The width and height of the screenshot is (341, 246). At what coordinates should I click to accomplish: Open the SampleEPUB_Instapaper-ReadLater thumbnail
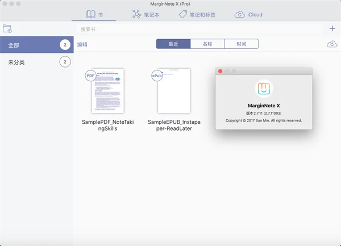click(174, 91)
